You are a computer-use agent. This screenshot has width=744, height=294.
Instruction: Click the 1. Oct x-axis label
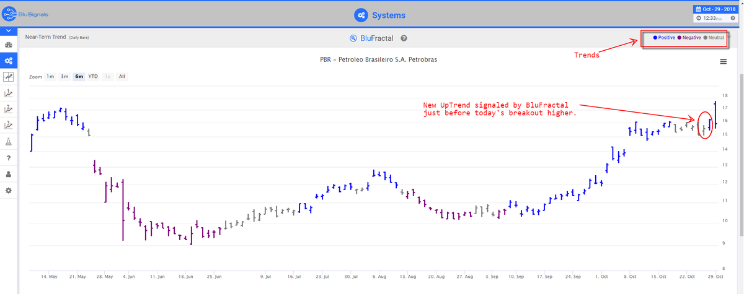(600, 277)
